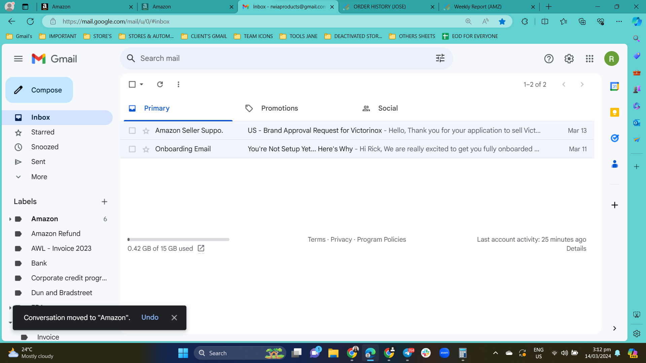Image resolution: width=646 pixels, height=363 pixels.
Task: Click the browser address bar URL
Action: [x=116, y=22]
